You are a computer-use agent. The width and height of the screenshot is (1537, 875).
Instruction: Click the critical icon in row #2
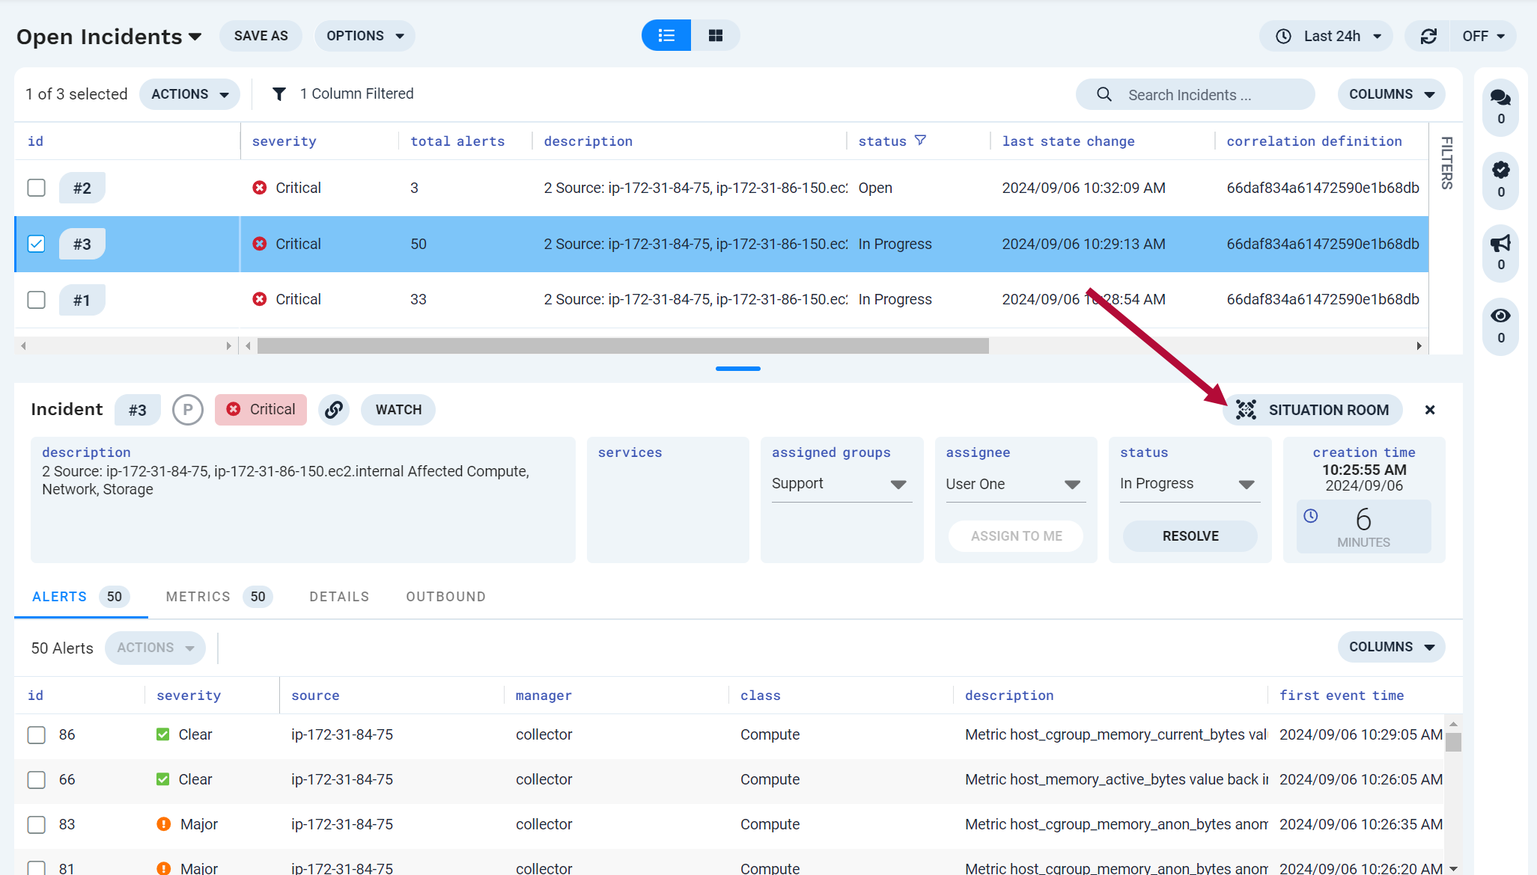click(x=260, y=188)
